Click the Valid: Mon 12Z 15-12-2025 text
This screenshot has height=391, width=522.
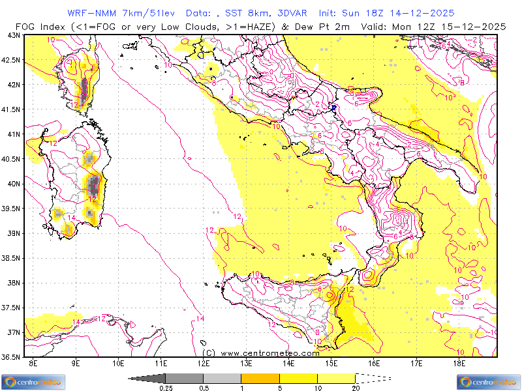446,27
